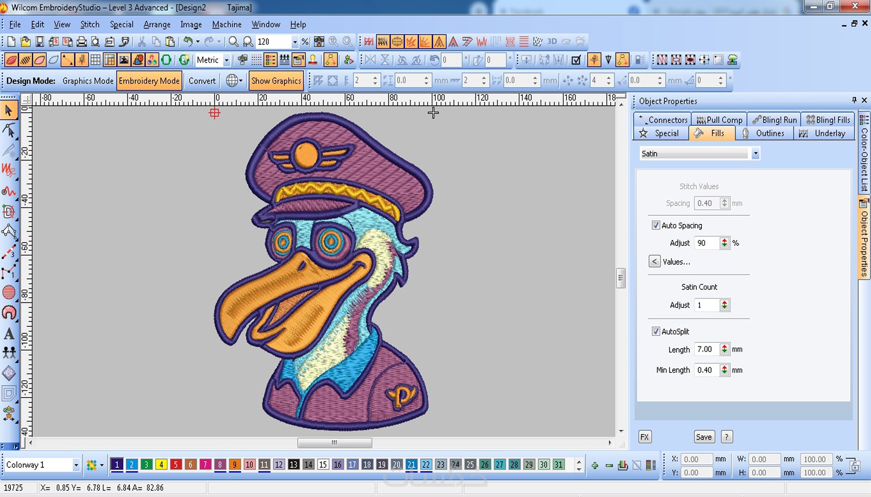Pick color swatch number 5 in palette
The height and width of the screenshot is (497, 871).
click(176, 465)
